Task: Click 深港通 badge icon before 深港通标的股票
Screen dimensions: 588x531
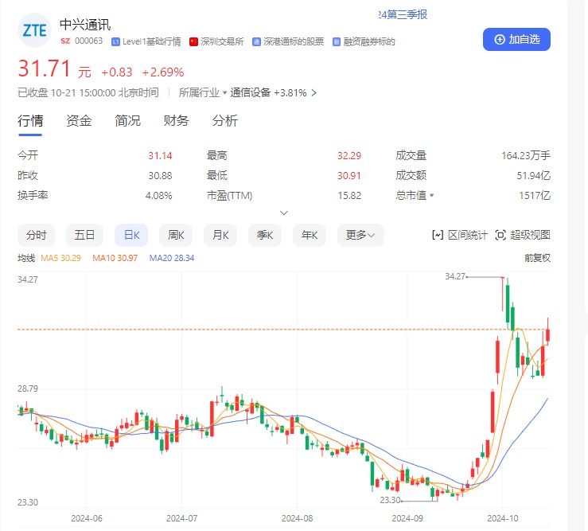Action: tap(256, 41)
